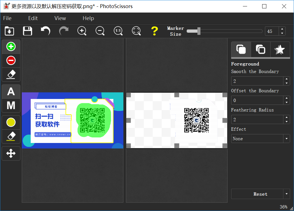Click the Marker Size value field showing 45

pyautogui.click(x=272, y=31)
